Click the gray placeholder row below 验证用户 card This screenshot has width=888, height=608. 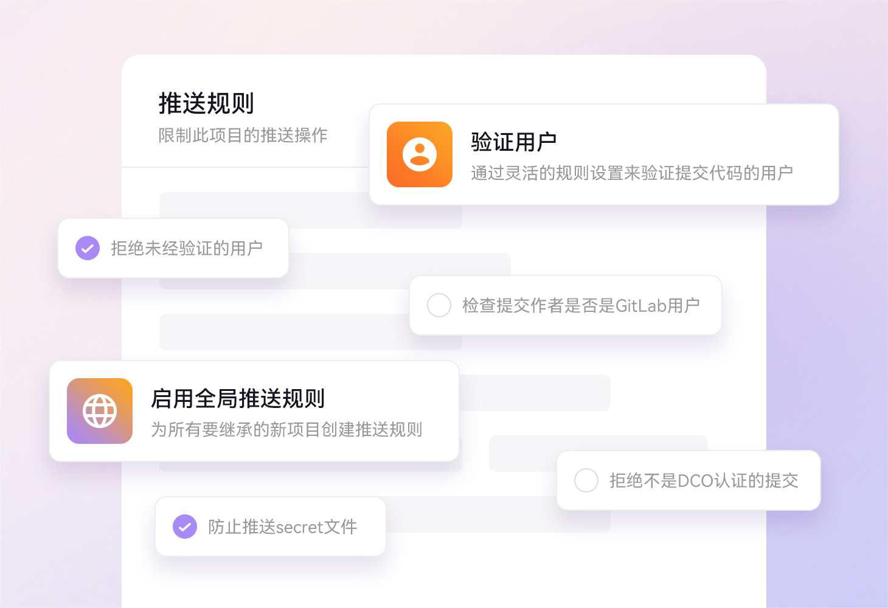[x=416, y=217]
